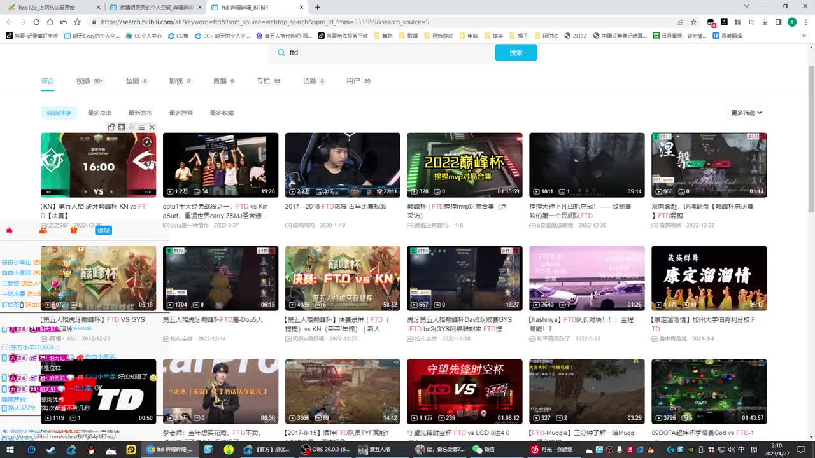The width and height of the screenshot is (815, 458).
Task: Open Windows Start menu
Action: (x=10, y=449)
